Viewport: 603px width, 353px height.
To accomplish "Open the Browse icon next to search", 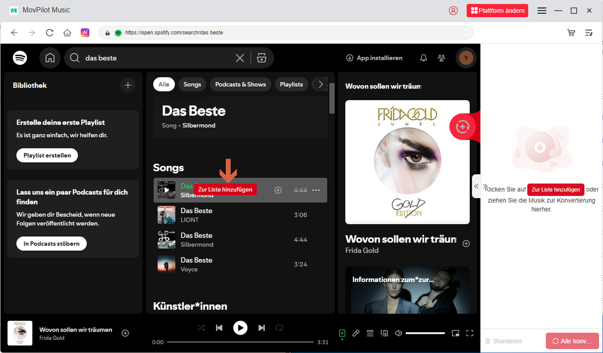I will coord(262,58).
